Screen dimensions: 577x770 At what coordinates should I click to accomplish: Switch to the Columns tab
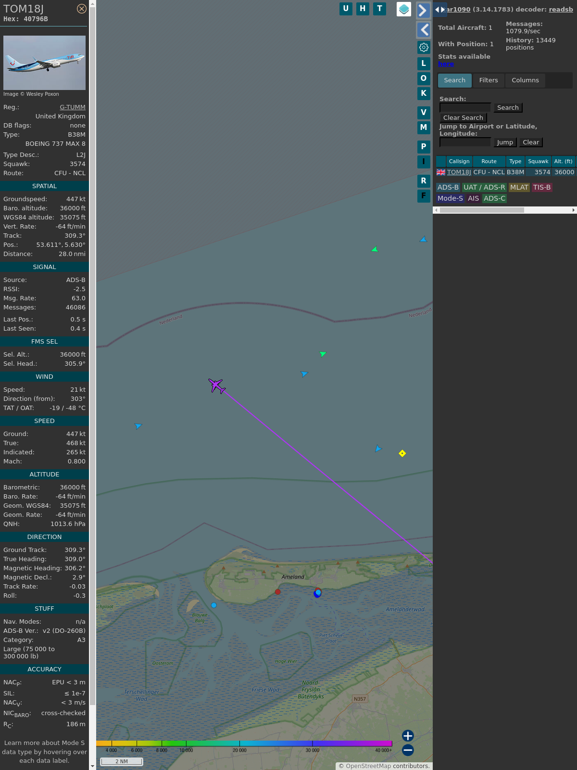525,80
